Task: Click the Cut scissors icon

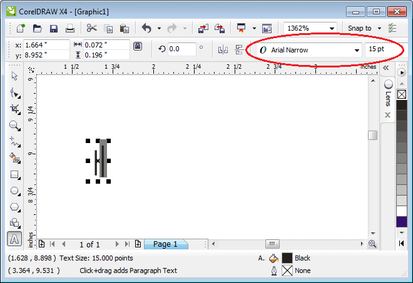Action: [91, 28]
